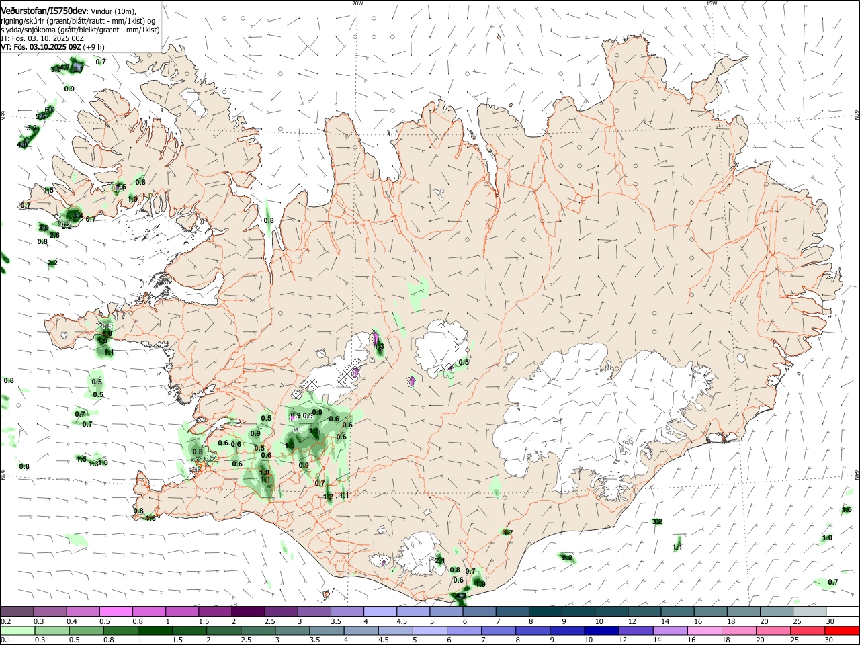The image size is (860, 645).
Task: Click the 'VT: Fös. 03.10.2025 09Z (+9 h)' line
Action: 52,47
